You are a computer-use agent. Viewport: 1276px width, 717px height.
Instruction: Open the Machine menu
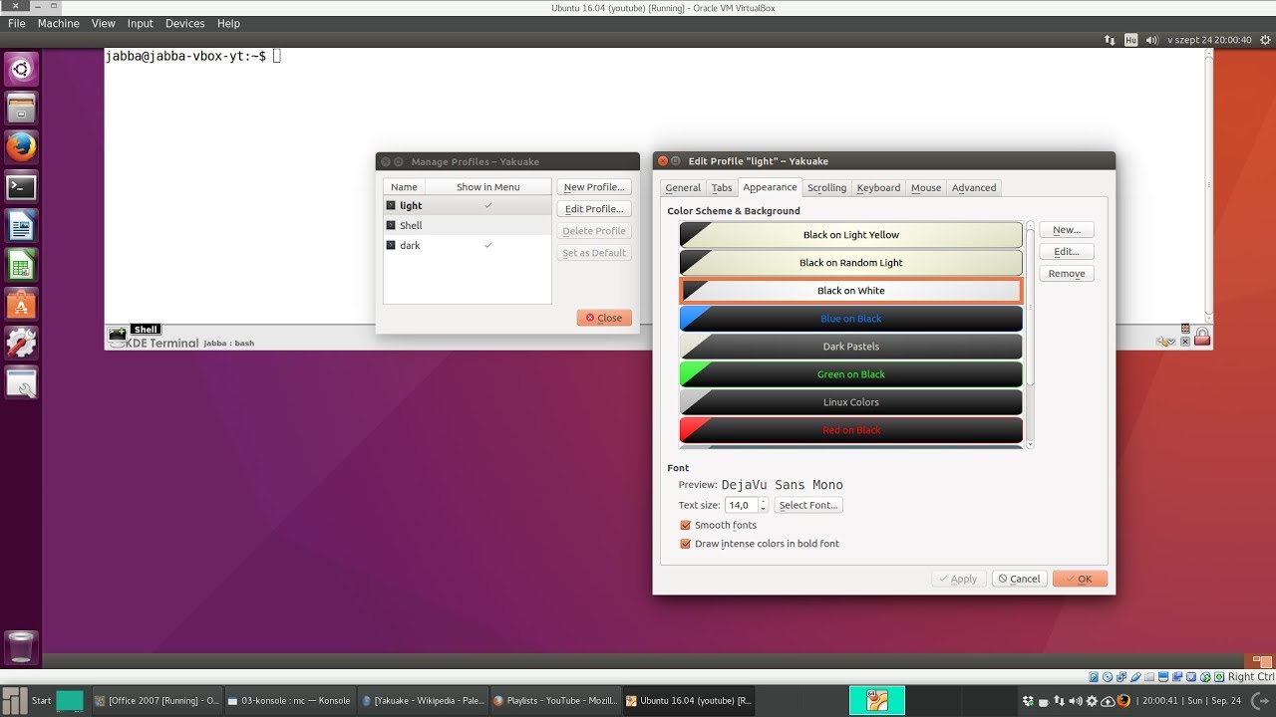(59, 23)
